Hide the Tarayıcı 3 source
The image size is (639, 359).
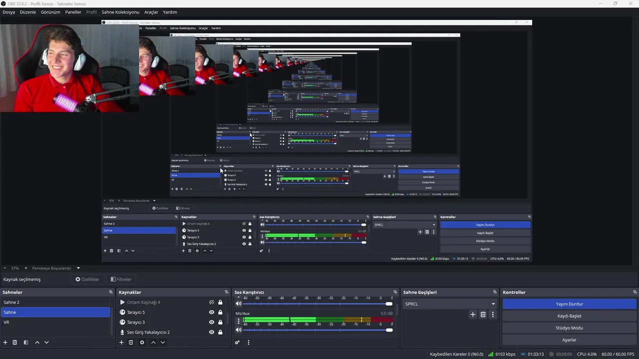pyautogui.click(x=212, y=322)
